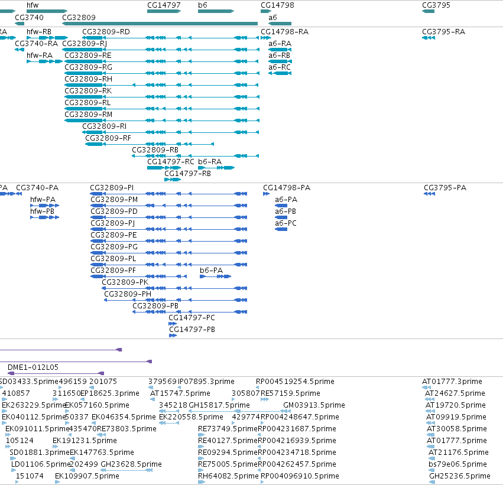Select protein hfw-PA
The image size is (503, 485).
coord(44,206)
